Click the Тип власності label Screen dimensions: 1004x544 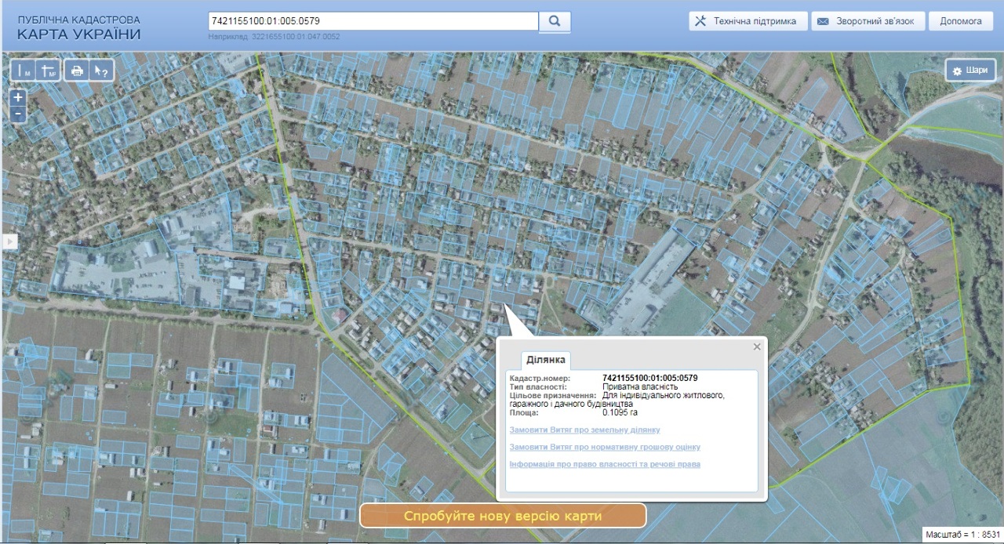tap(538, 387)
